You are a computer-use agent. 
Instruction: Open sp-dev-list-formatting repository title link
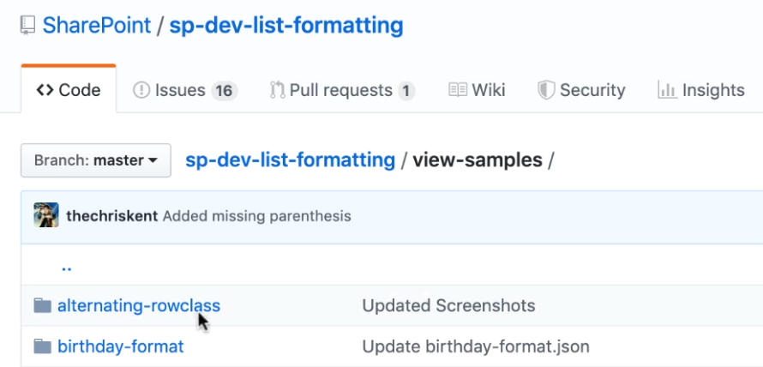click(x=286, y=26)
